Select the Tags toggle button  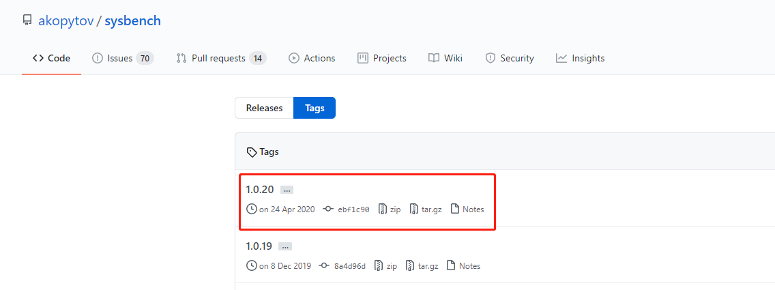point(315,108)
